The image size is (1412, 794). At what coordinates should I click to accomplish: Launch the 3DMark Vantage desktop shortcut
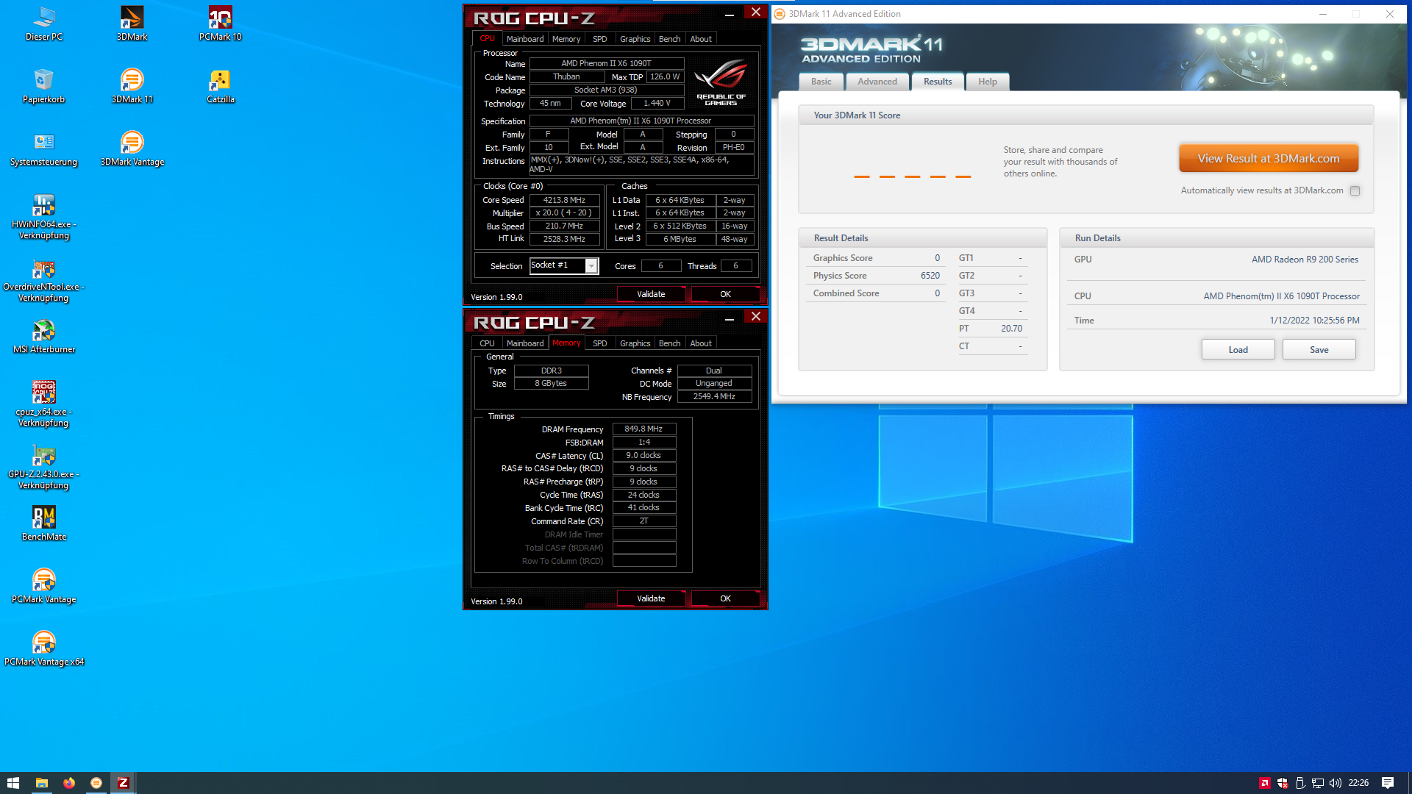point(132,148)
